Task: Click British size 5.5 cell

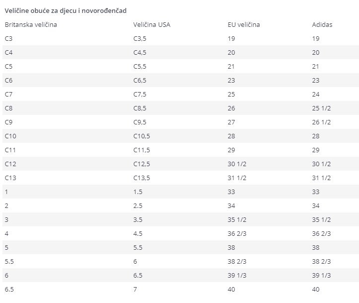Action: pos(9,262)
